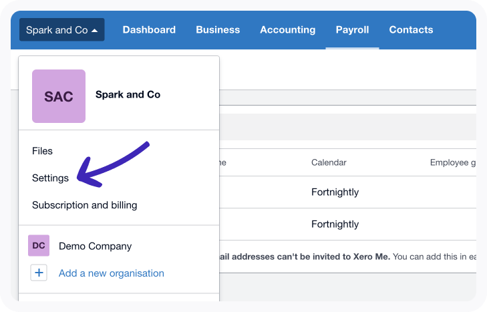Collapse the Spark and Co organisation dropdown
The width and height of the screenshot is (487, 312).
[x=61, y=30]
